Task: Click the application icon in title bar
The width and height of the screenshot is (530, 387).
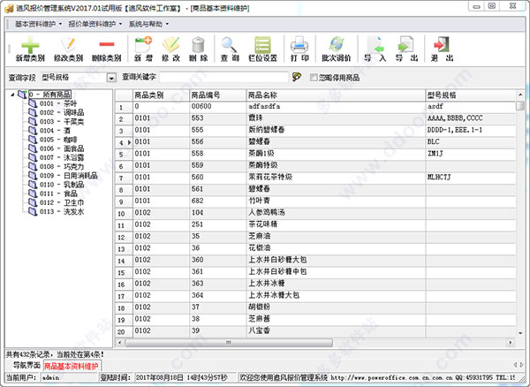Action: [9, 7]
